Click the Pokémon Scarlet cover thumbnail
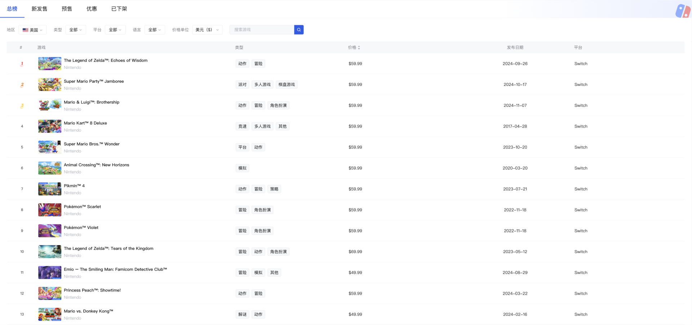Image resolution: width=692 pixels, height=325 pixels. click(x=50, y=210)
